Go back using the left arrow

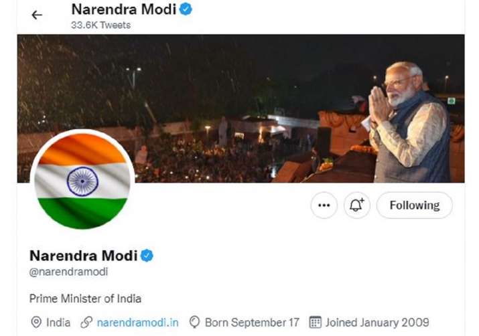click(37, 15)
